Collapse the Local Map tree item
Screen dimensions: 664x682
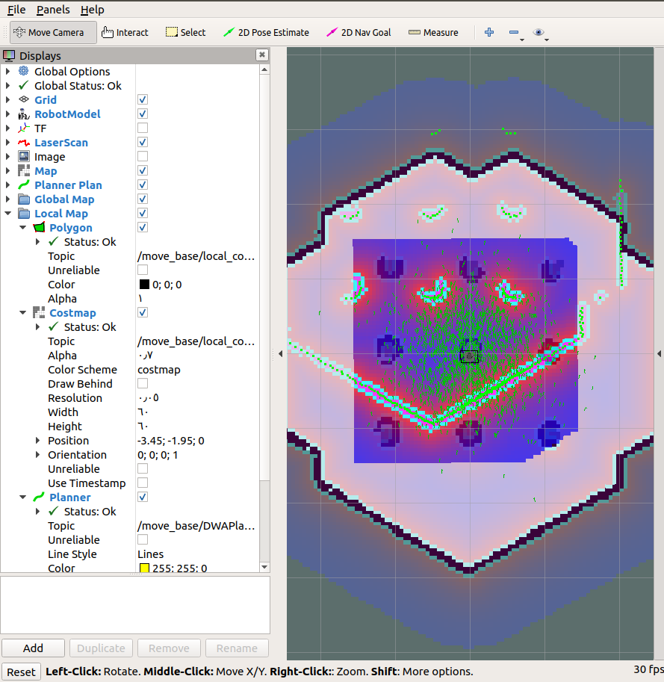coord(6,213)
